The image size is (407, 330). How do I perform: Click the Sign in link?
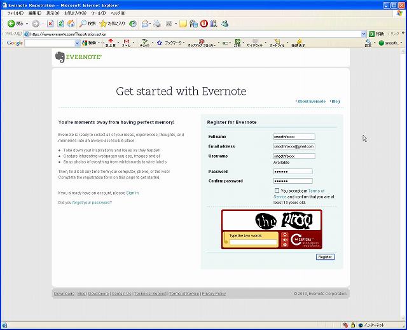[132, 193]
